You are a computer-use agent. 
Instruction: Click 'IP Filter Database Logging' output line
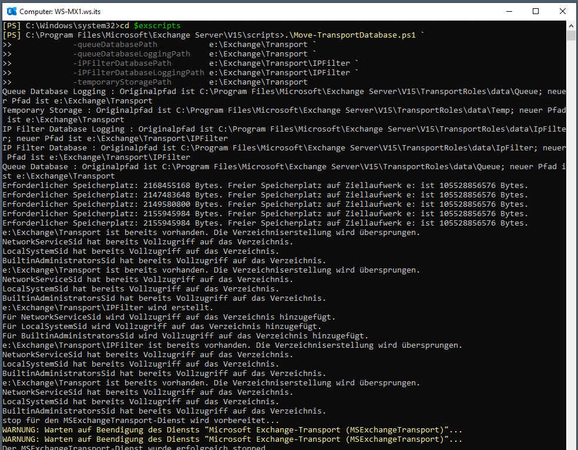tap(284, 134)
